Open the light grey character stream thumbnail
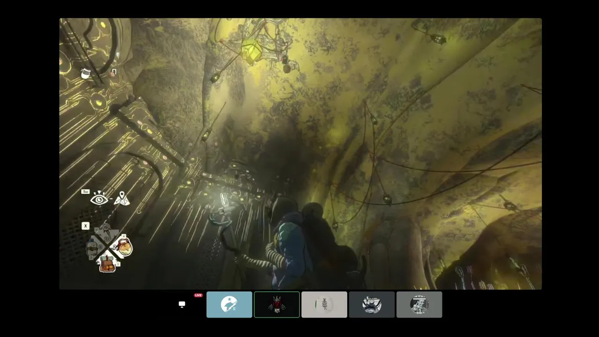 pos(324,305)
